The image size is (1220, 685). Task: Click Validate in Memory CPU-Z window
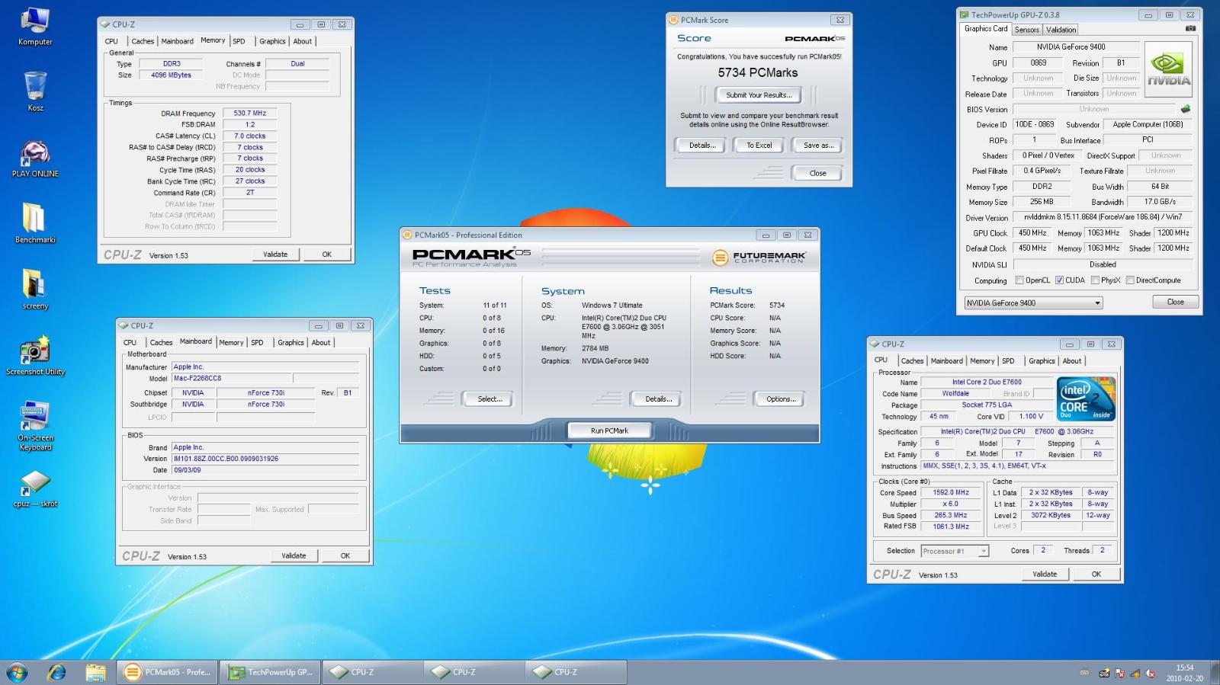coord(275,254)
